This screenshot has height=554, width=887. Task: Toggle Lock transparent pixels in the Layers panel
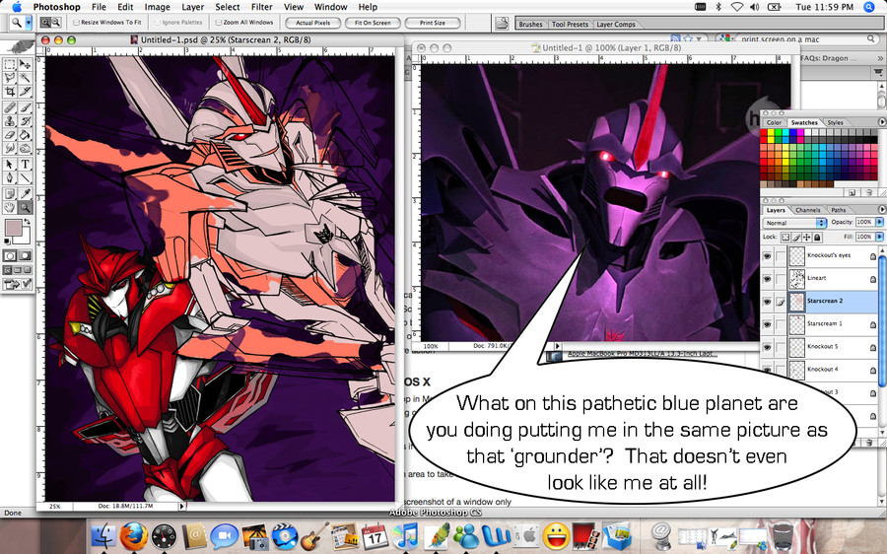point(785,238)
